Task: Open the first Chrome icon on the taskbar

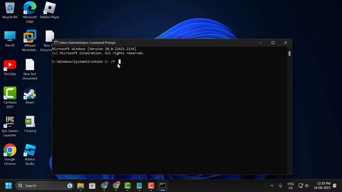Action: [104, 186]
